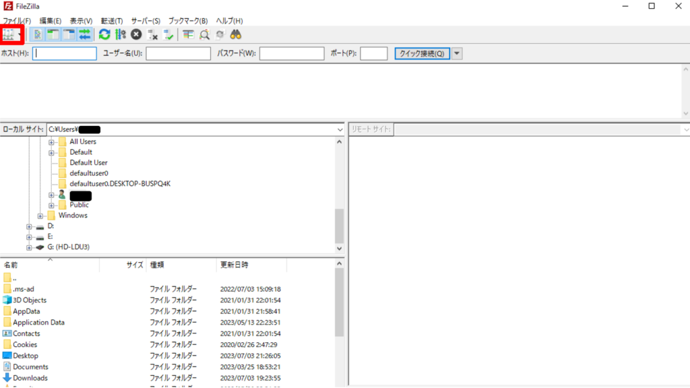The height and width of the screenshot is (388, 690).
Task: Focus the ホスト(H) host input field
Action: point(64,53)
